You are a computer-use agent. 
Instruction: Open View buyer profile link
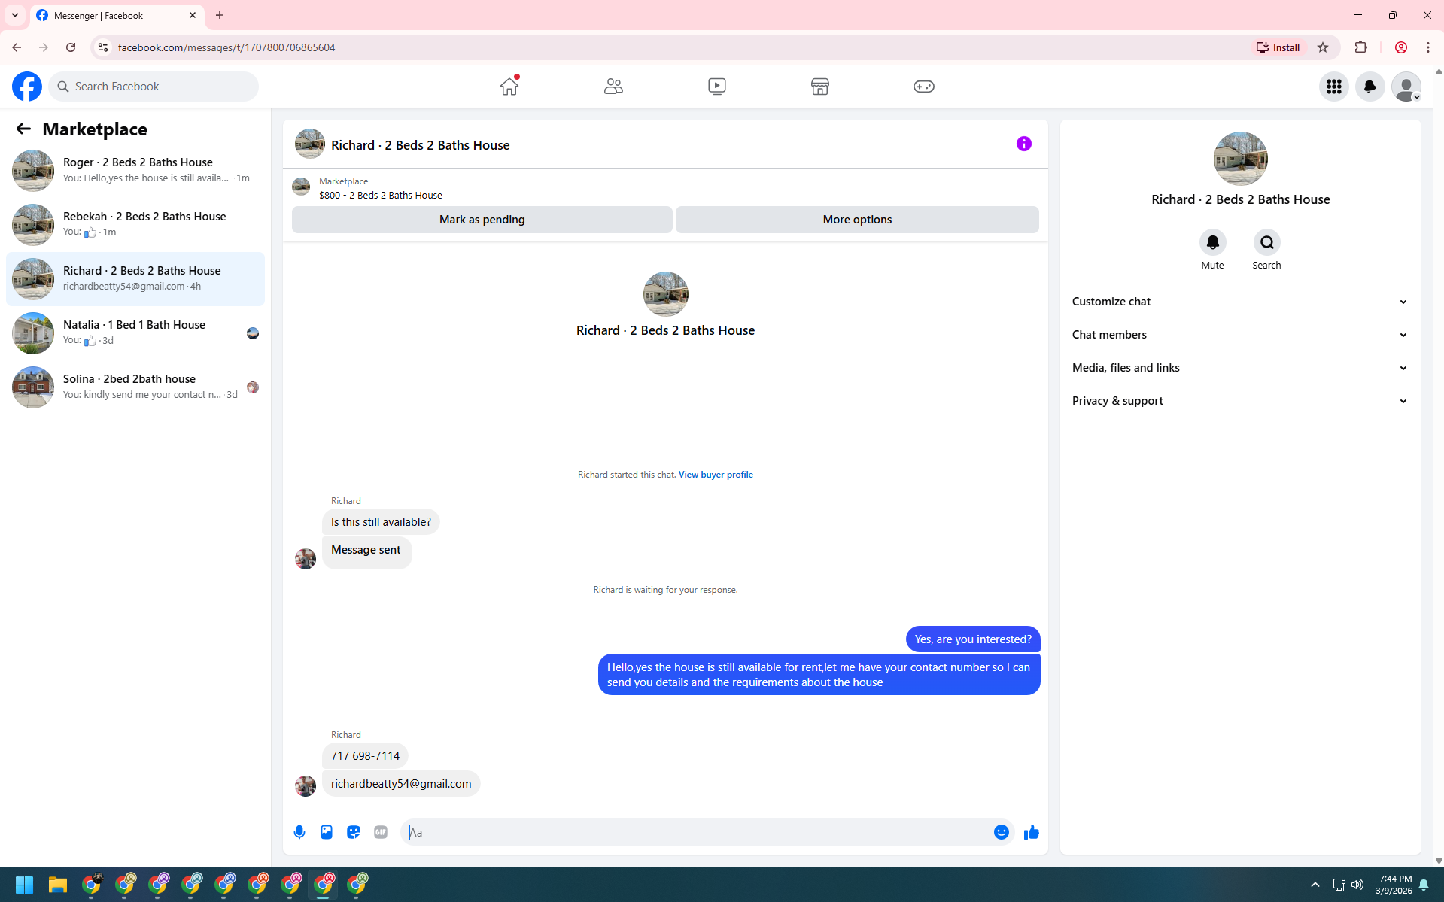click(x=716, y=475)
